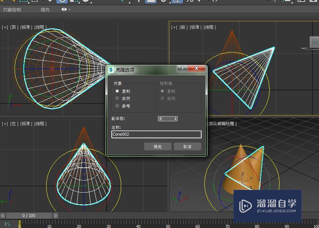
Task: Click the 3ds Max logo on the dialog title bar
Action: [x=111, y=69]
